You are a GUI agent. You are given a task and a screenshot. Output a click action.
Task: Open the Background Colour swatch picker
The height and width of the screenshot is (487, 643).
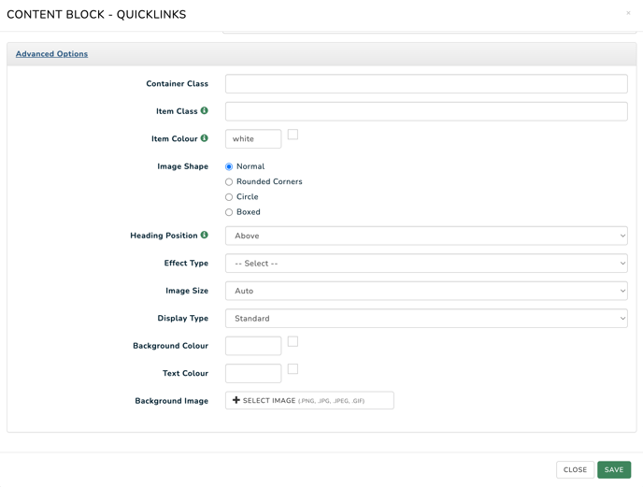click(x=293, y=341)
